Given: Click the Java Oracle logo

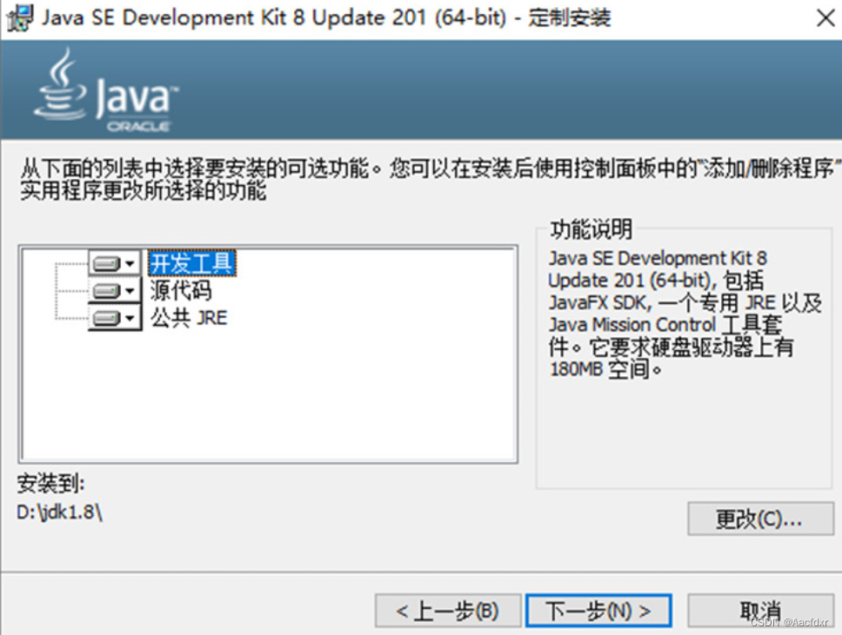Looking at the screenshot, I should 106,90.
